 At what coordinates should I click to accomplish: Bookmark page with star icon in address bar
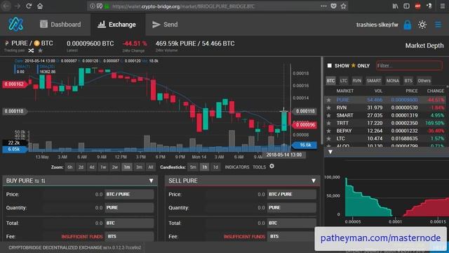tap(343, 6)
